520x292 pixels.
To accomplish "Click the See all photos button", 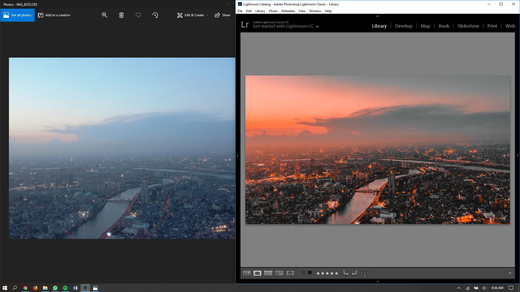I will 17,15.
